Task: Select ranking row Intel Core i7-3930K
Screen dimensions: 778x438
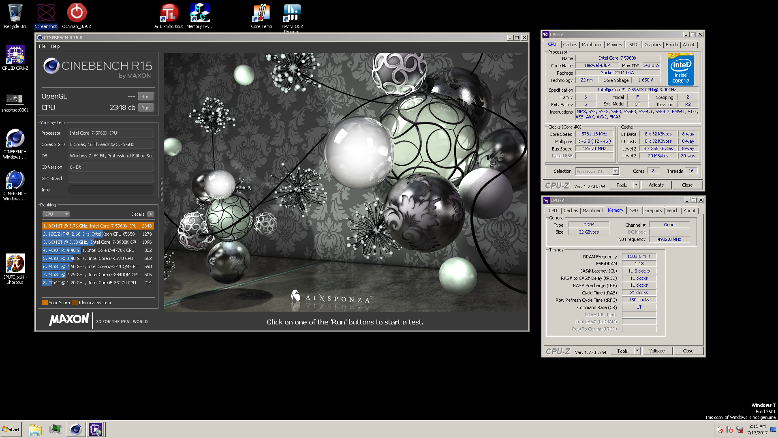Action: click(x=98, y=242)
